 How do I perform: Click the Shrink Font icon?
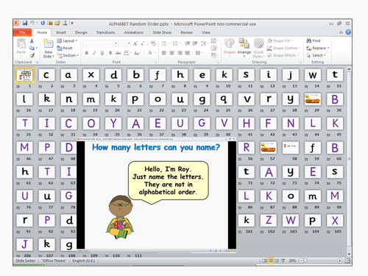pyautogui.click(x=143, y=43)
